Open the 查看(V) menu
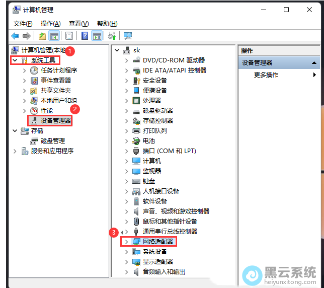 [78, 24]
